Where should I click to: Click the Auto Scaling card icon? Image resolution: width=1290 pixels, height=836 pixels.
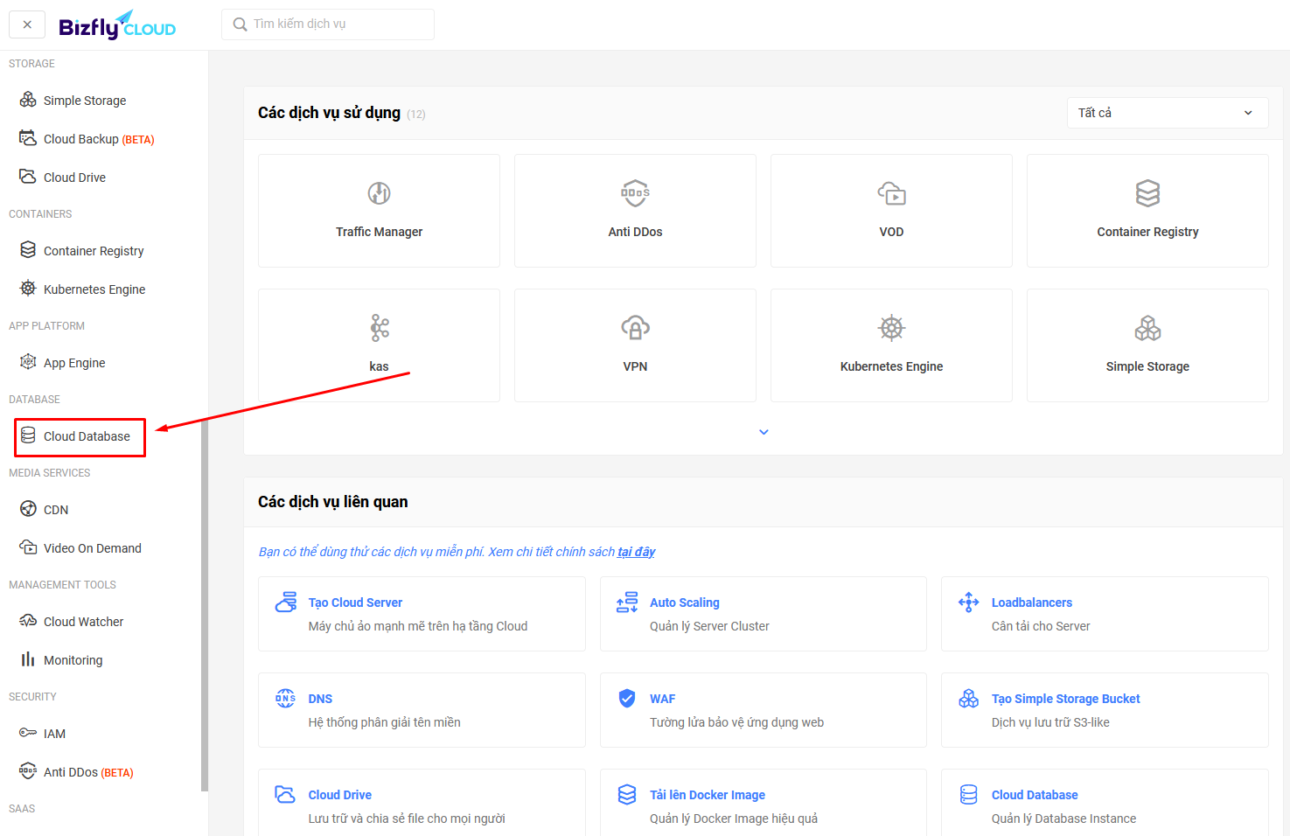[627, 602]
